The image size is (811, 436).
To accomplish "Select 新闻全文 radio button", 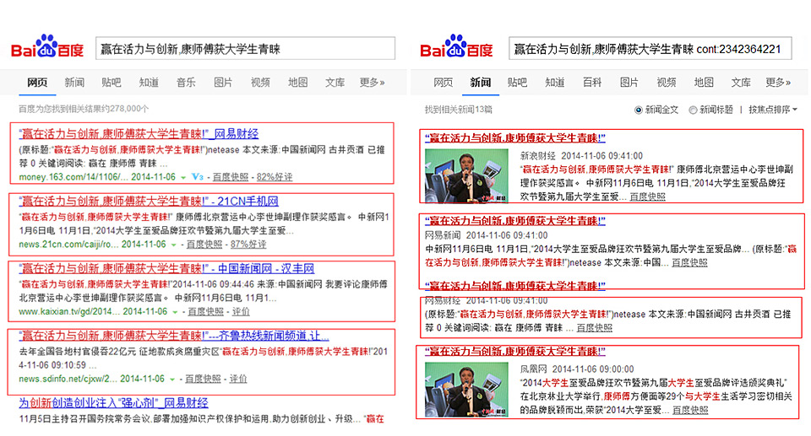I will [639, 110].
